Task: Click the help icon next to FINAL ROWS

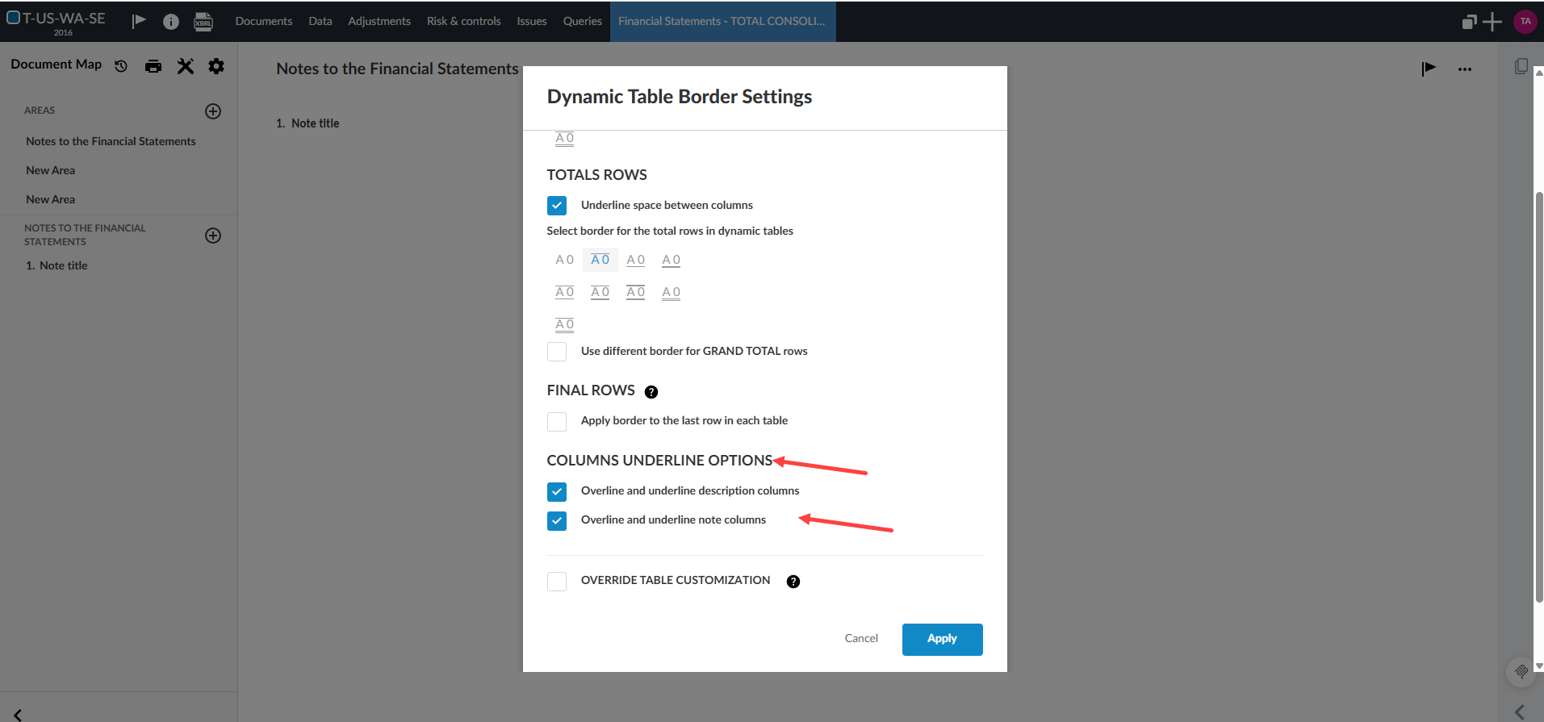Action: click(x=651, y=392)
